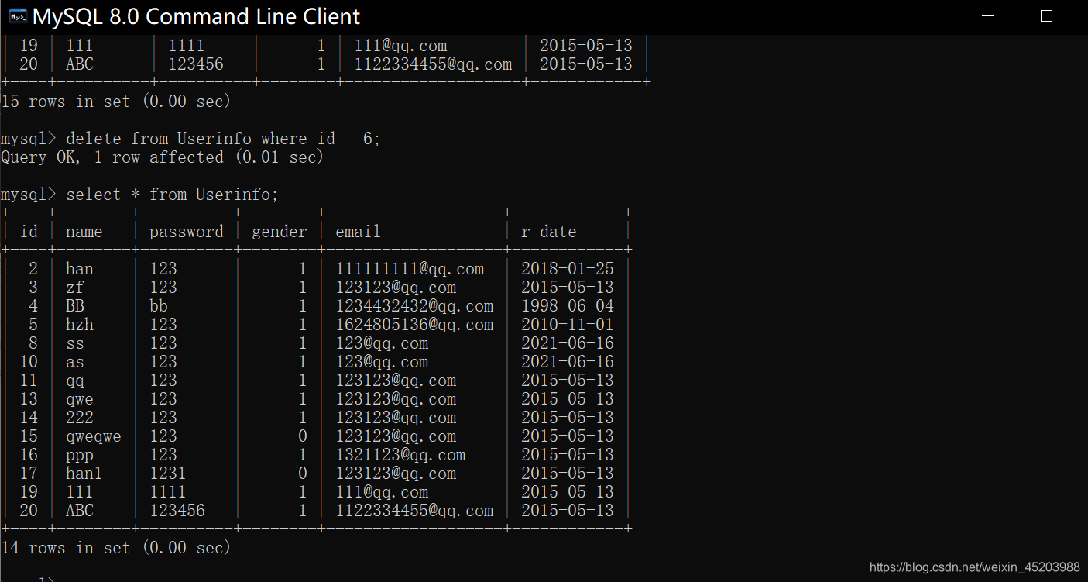Image resolution: width=1088 pixels, height=582 pixels.
Task: Click the date "1998-06-04"
Action: point(568,306)
